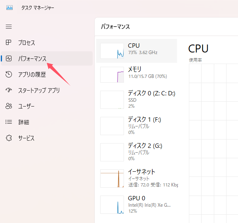Click the 使用率 label above the graph
Image resolution: width=238 pixels, height=223 pixels.
pos(195,60)
